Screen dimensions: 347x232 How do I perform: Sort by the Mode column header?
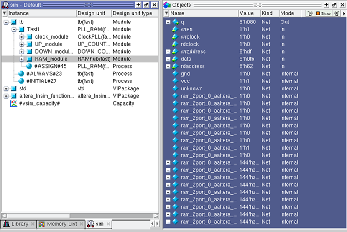point(290,13)
